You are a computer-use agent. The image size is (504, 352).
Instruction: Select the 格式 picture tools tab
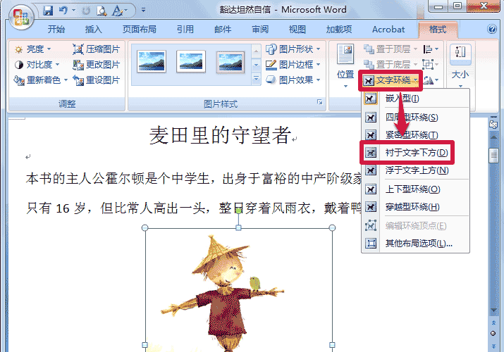tap(438, 30)
